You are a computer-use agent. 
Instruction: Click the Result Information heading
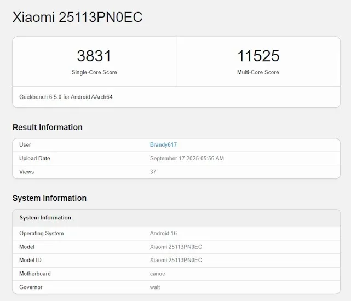point(48,128)
